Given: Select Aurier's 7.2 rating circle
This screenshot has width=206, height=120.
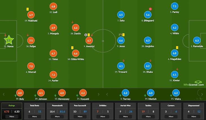Looking at the screenshot, I should [53, 75].
